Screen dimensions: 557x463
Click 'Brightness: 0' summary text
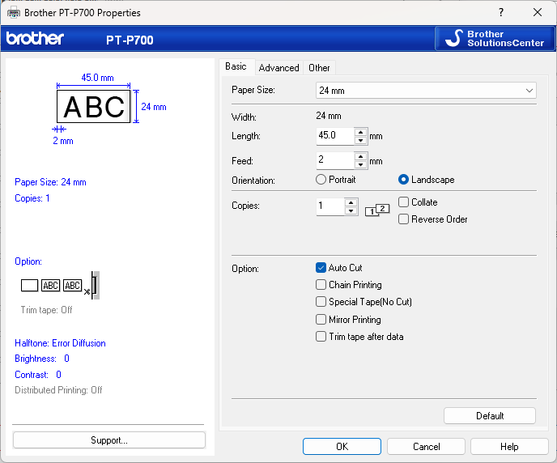pos(42,359)
